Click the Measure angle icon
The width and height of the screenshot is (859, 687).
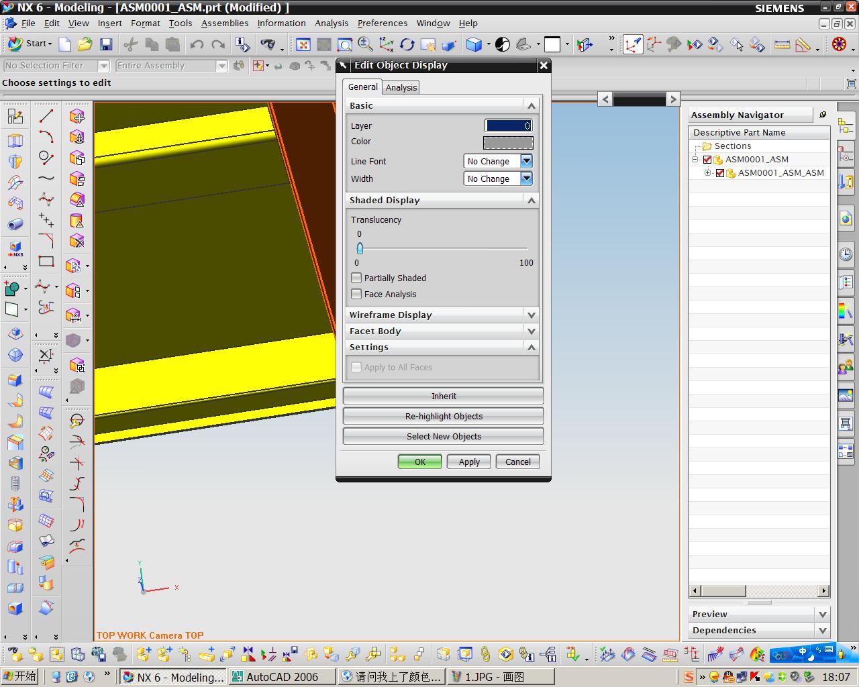(x=803, y=44)
